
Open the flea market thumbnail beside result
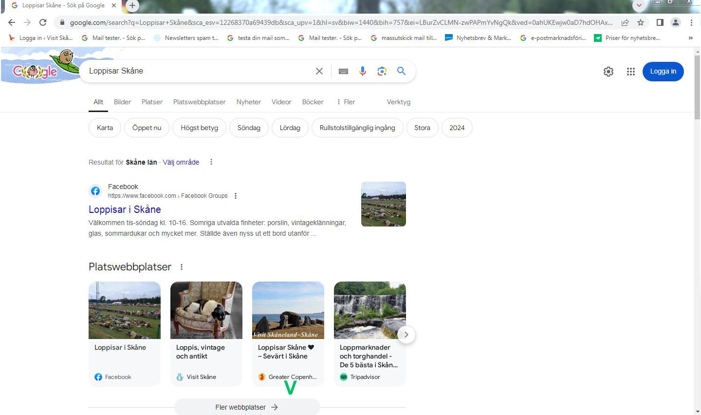pyautogui.click(x=384, y=204)
